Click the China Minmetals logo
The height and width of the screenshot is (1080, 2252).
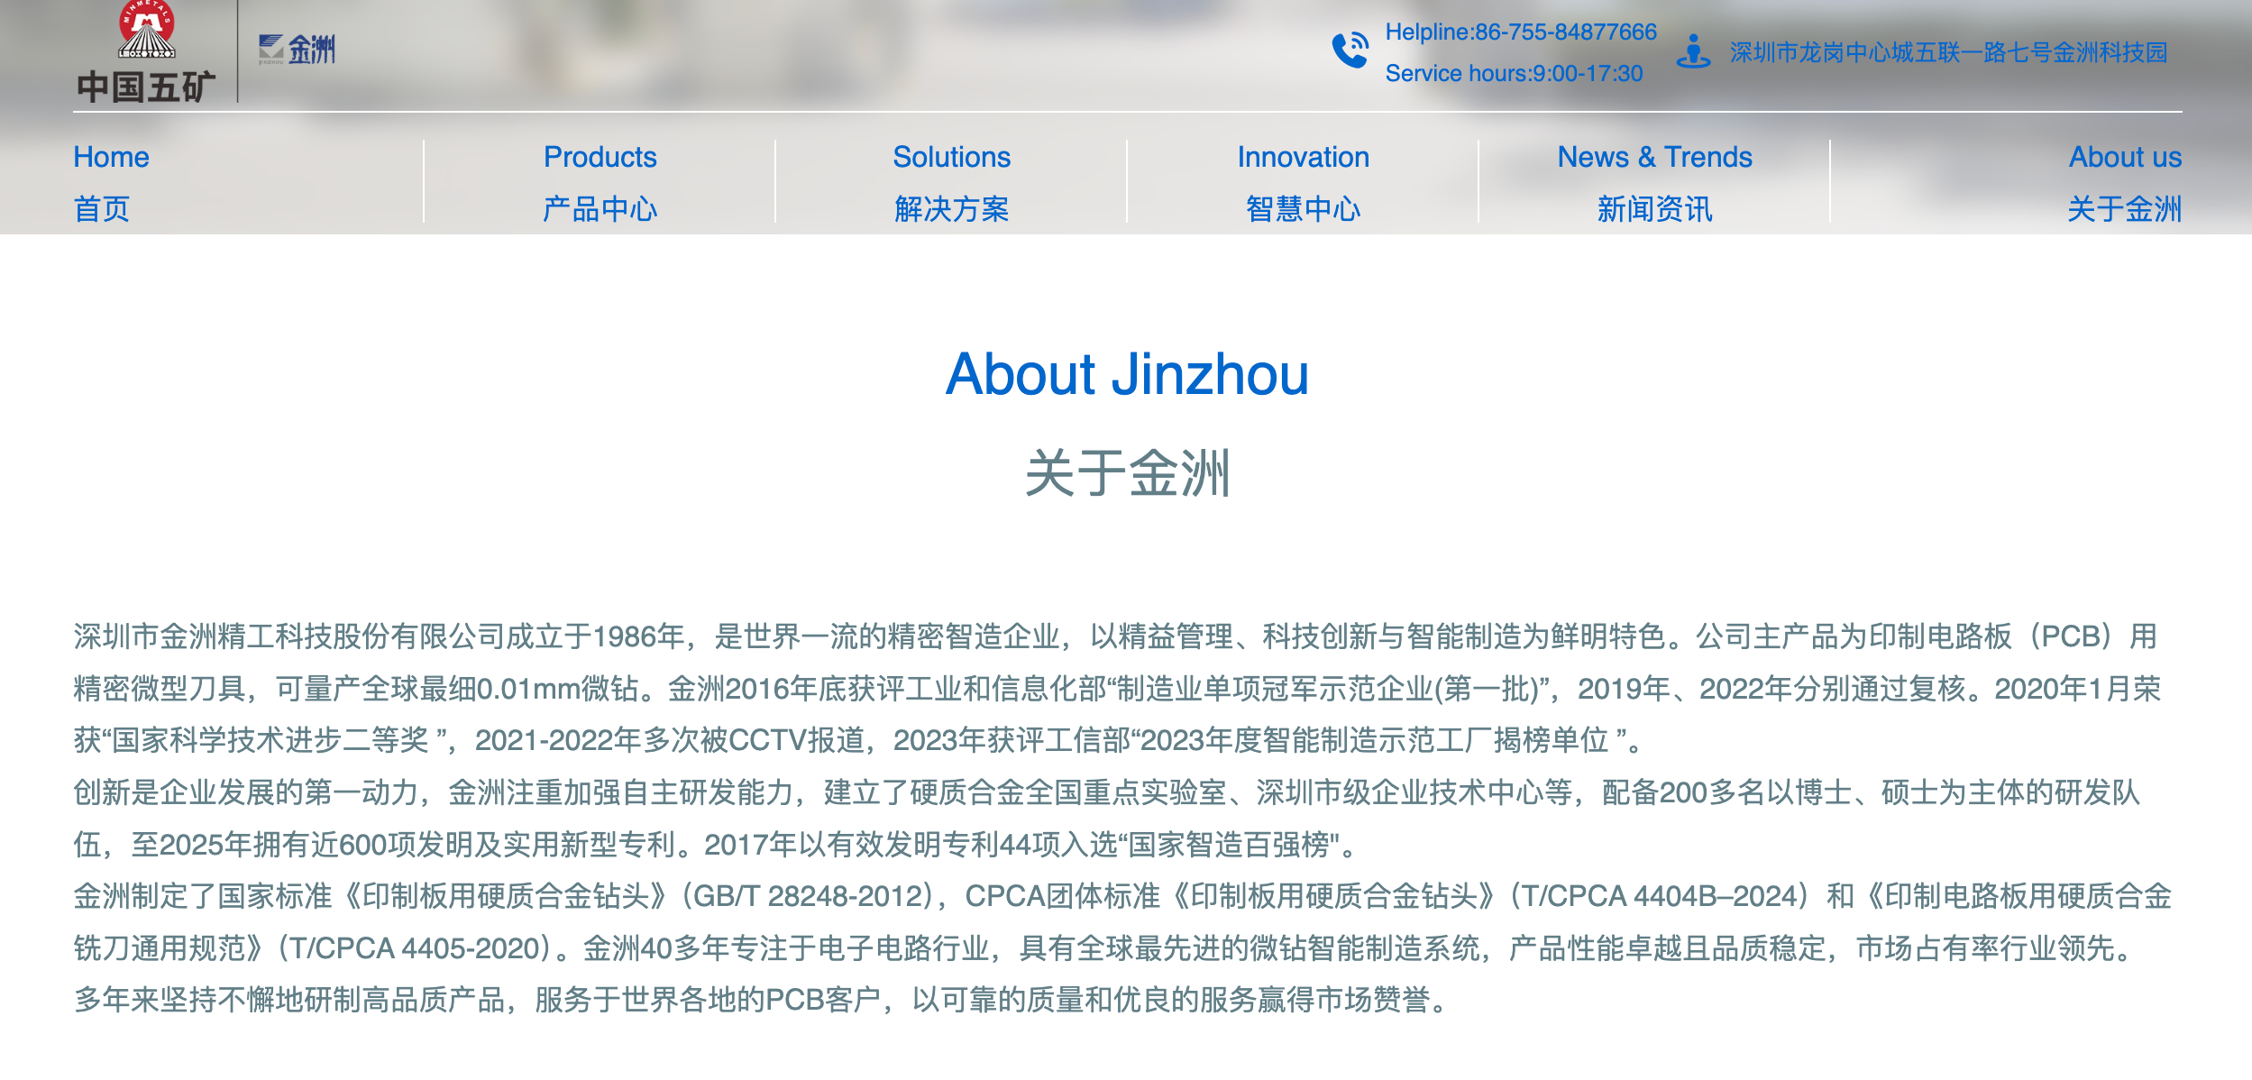(x=146, y=51)
